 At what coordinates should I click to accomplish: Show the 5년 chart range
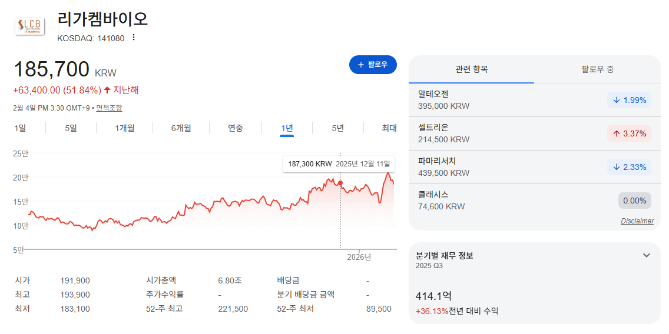(x=337, y=128)
